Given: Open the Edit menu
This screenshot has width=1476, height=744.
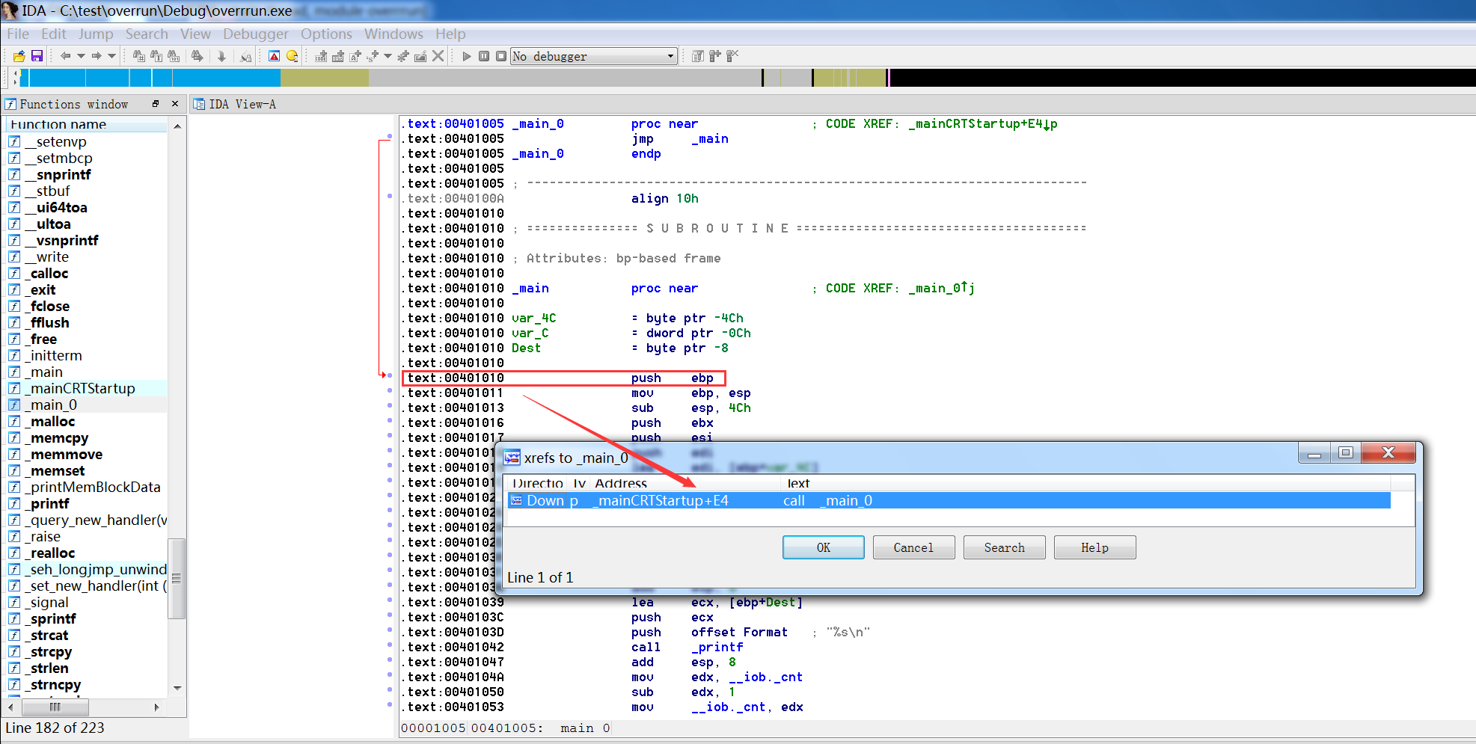Looking at the screenshot, I should [x=53, y=34].
